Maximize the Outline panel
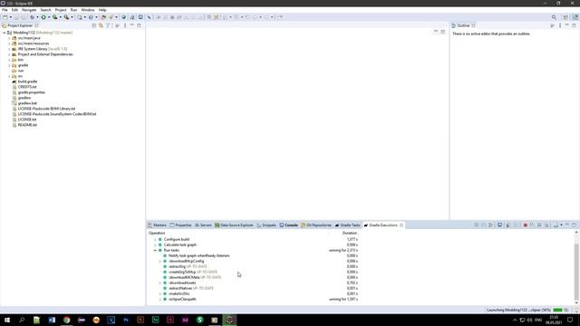Image resolution: width=580 pixels, height=326 pixels. [x=574, y=25]
